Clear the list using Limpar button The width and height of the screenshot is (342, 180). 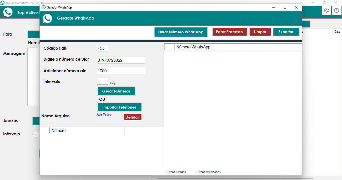[x=260, y=32]
